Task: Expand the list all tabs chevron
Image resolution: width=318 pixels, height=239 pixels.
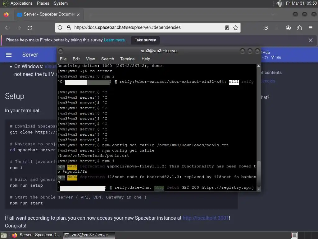Action: [273, 14]
